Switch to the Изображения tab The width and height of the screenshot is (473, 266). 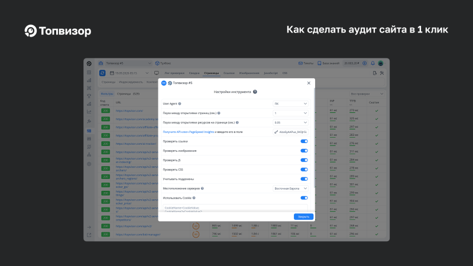coord(249,73)
